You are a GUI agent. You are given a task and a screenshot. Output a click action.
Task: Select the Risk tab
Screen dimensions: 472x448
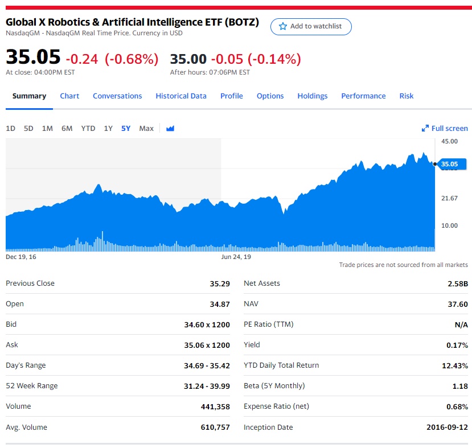[x=407, y=96]
